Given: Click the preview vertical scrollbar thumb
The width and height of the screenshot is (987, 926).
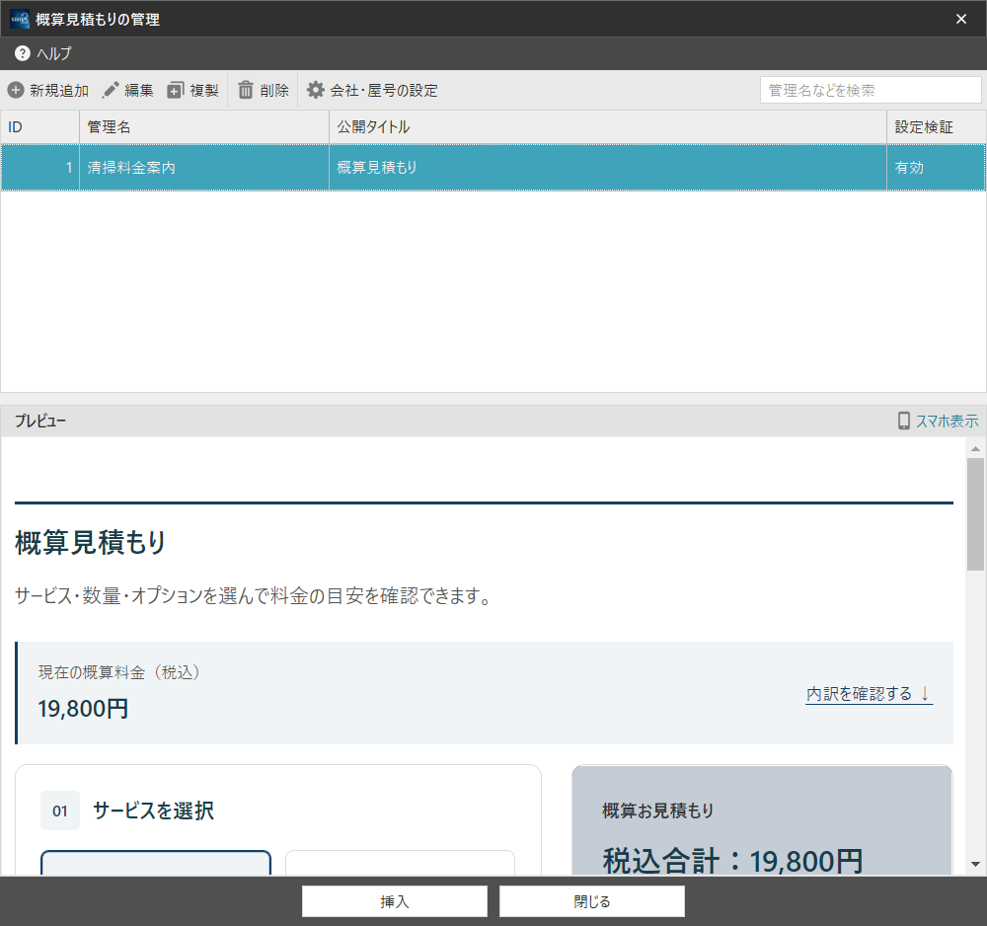Looking at the screenshot, I should [976, 514].
